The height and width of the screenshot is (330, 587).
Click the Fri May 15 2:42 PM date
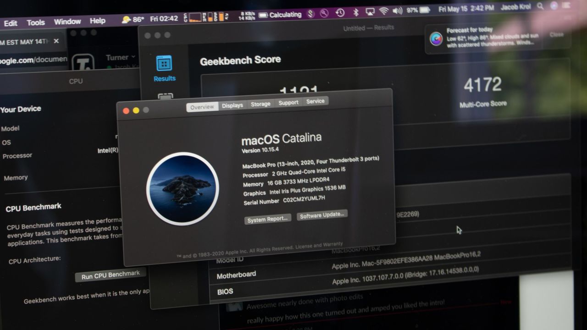[466, 8]
